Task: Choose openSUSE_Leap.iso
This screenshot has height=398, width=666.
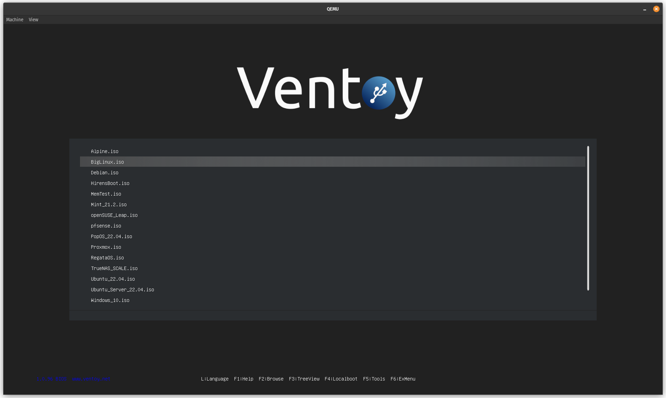Action: coord(332,215)
